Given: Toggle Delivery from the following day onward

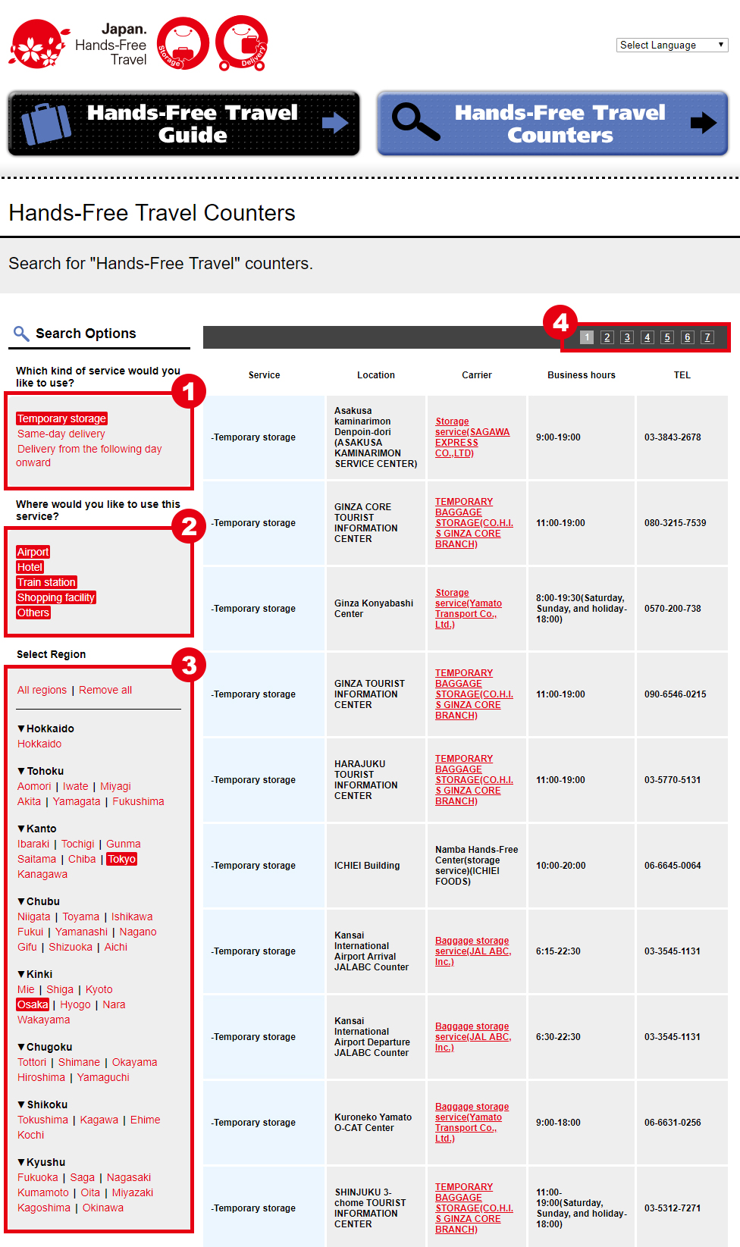Looking at the screenshot, I should (89, 456).
